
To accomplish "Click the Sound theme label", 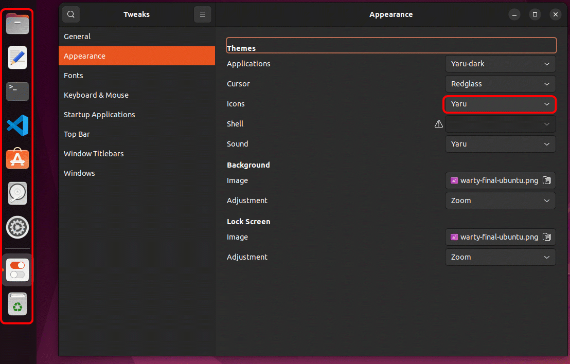I will (237, 144).
